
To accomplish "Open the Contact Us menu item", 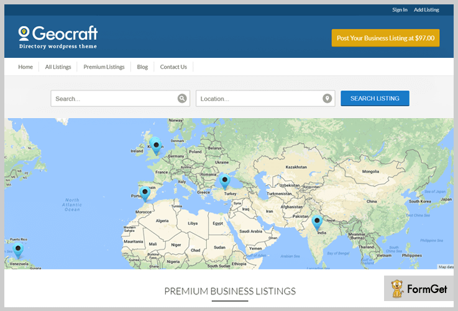I will pos(173,67).
